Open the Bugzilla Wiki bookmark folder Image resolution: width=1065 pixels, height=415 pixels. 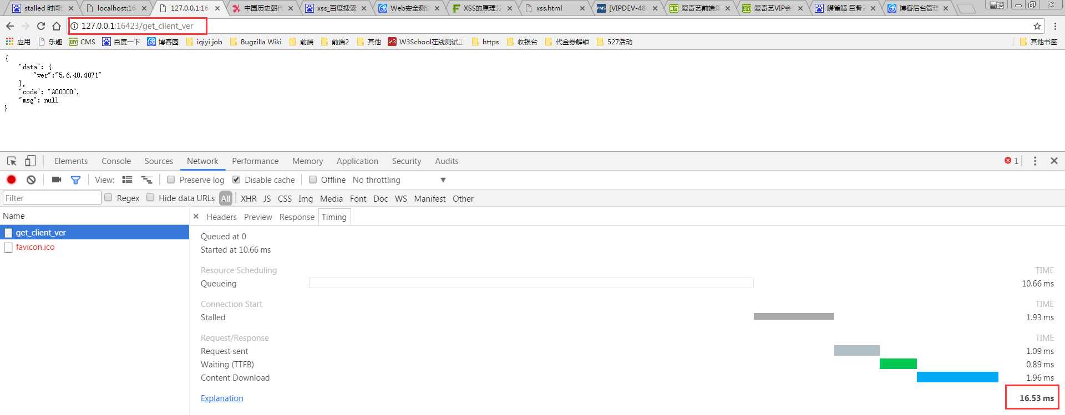pyautogui.click(x=256, y=42)
